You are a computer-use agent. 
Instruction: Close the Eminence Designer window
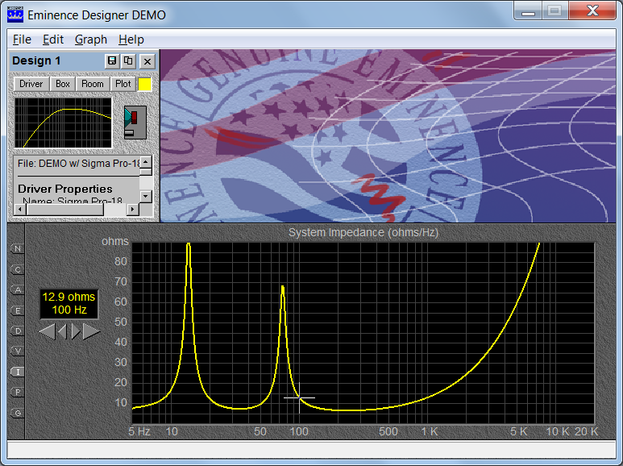tap(592, 11)
